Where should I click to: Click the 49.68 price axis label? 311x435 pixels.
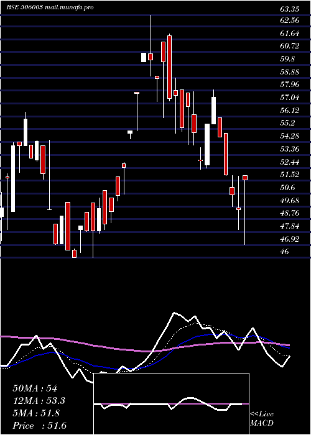[x=290, y=200]
